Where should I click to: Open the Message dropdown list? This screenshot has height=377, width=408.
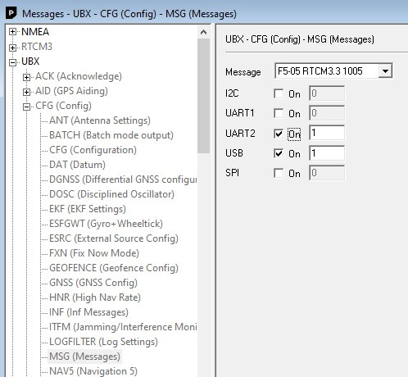385,71
